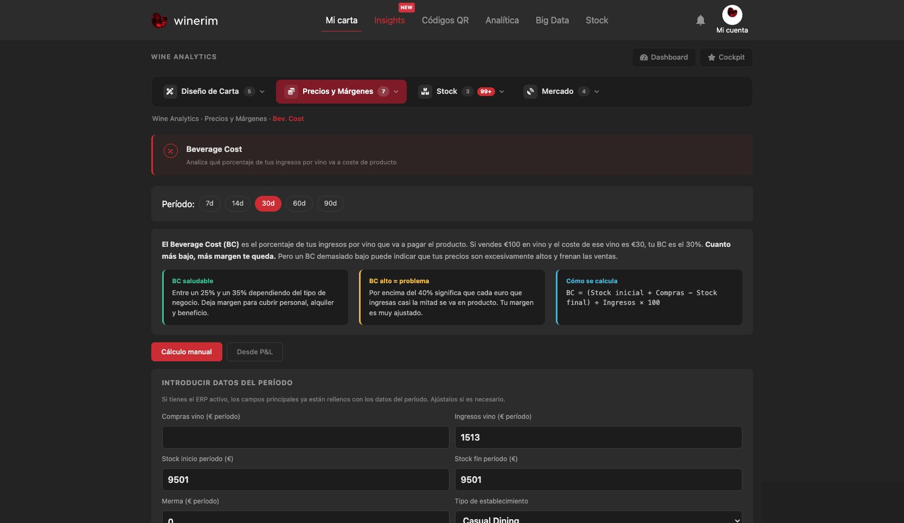Click the winerim brand name

coord(196,21)
